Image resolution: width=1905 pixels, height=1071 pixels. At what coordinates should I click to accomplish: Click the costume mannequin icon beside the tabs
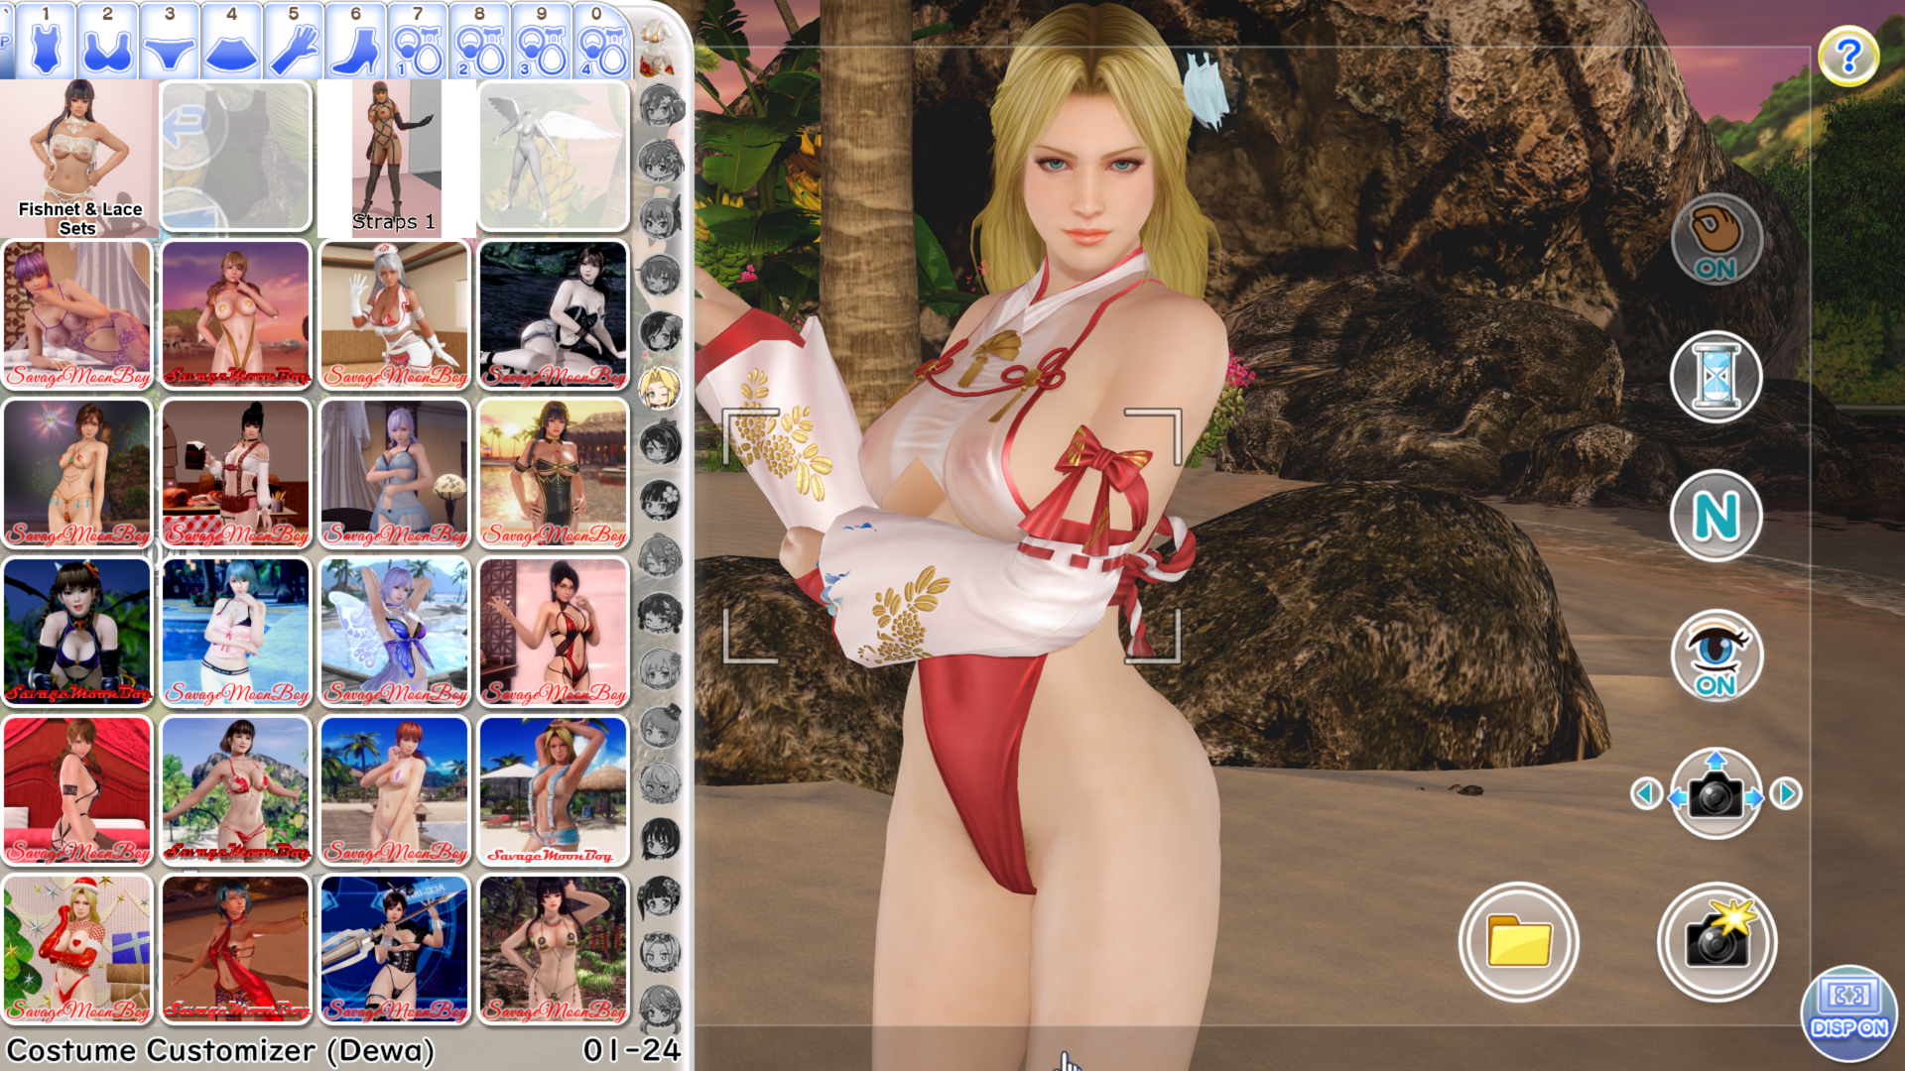coord(657,48)
